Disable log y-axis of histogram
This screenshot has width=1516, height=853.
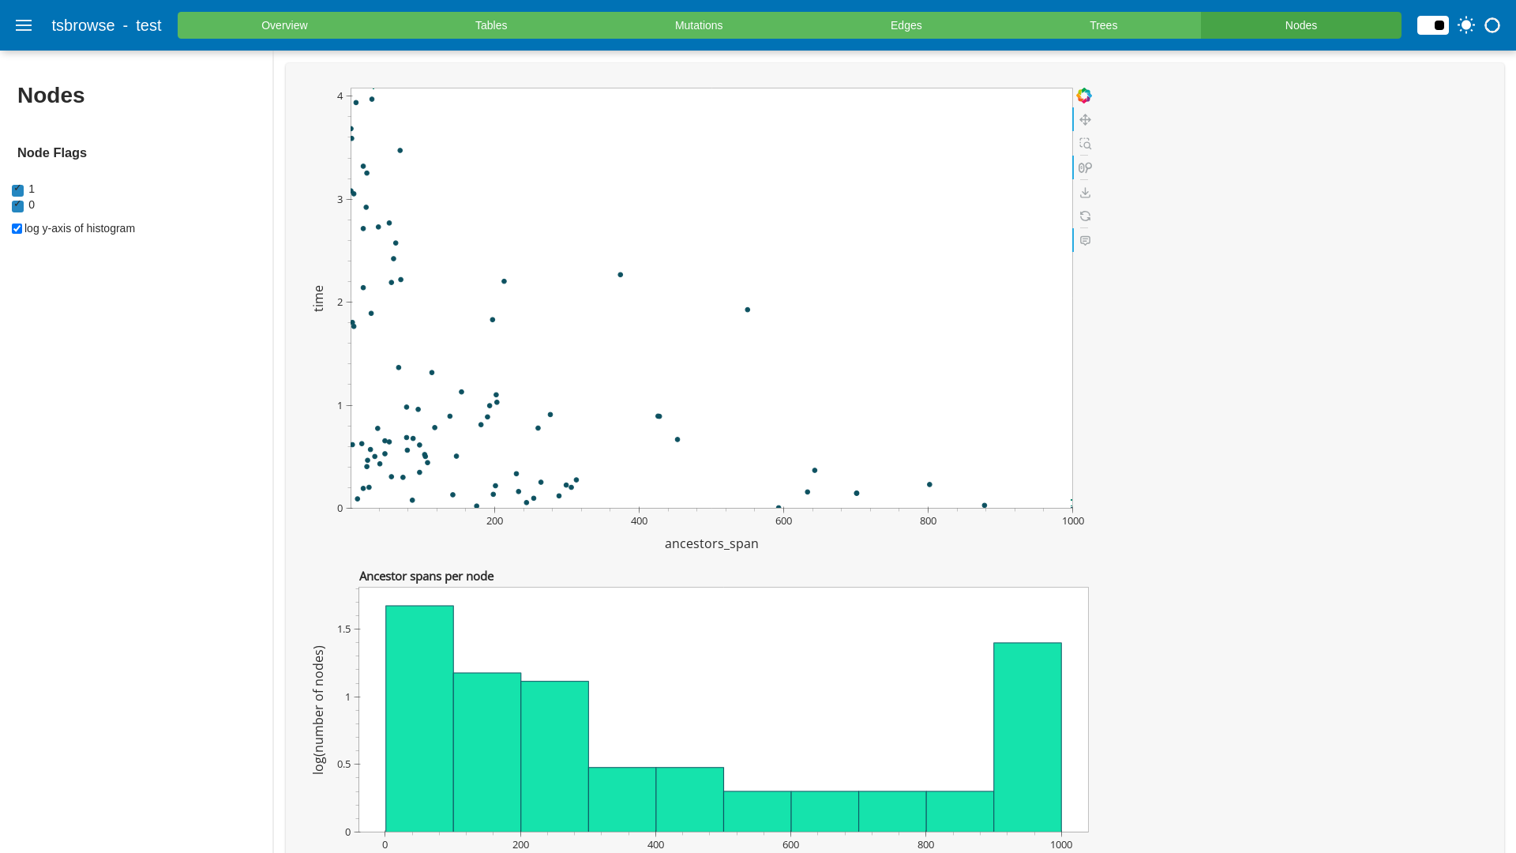pyautogui.click(x=17, y=229)
